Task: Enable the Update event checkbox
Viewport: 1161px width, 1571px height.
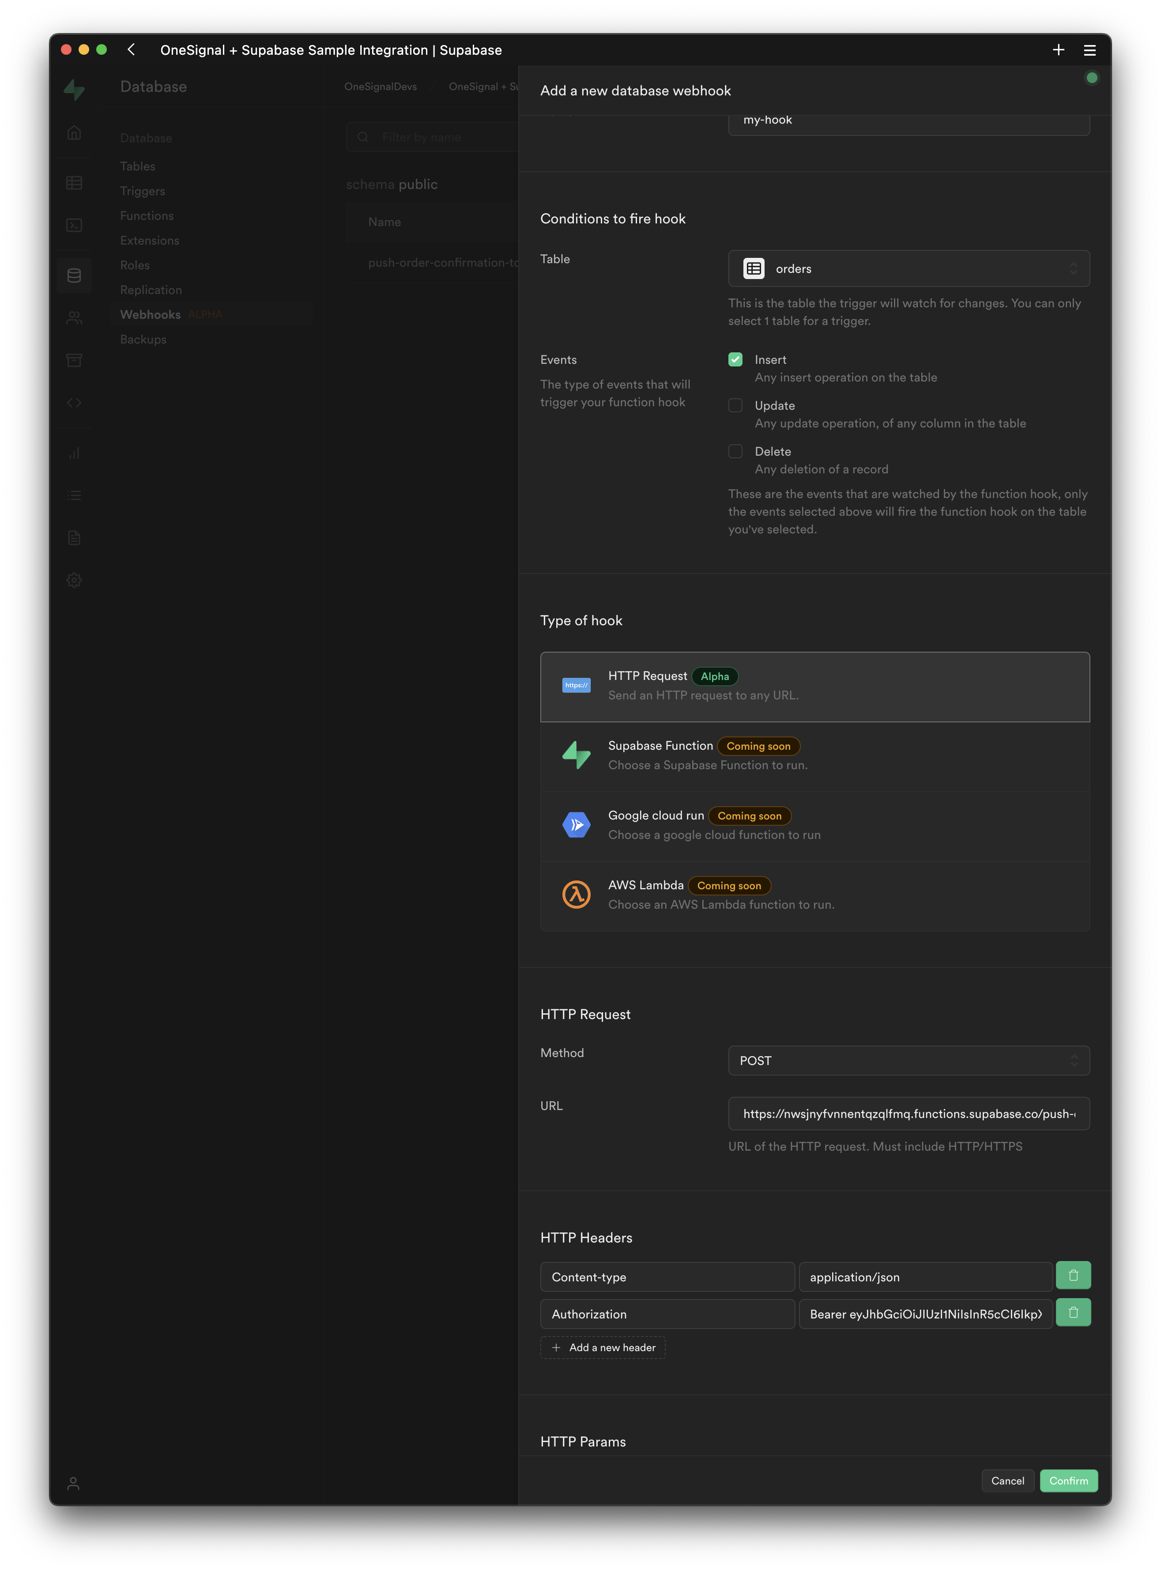Action: [x=735, y=406]
